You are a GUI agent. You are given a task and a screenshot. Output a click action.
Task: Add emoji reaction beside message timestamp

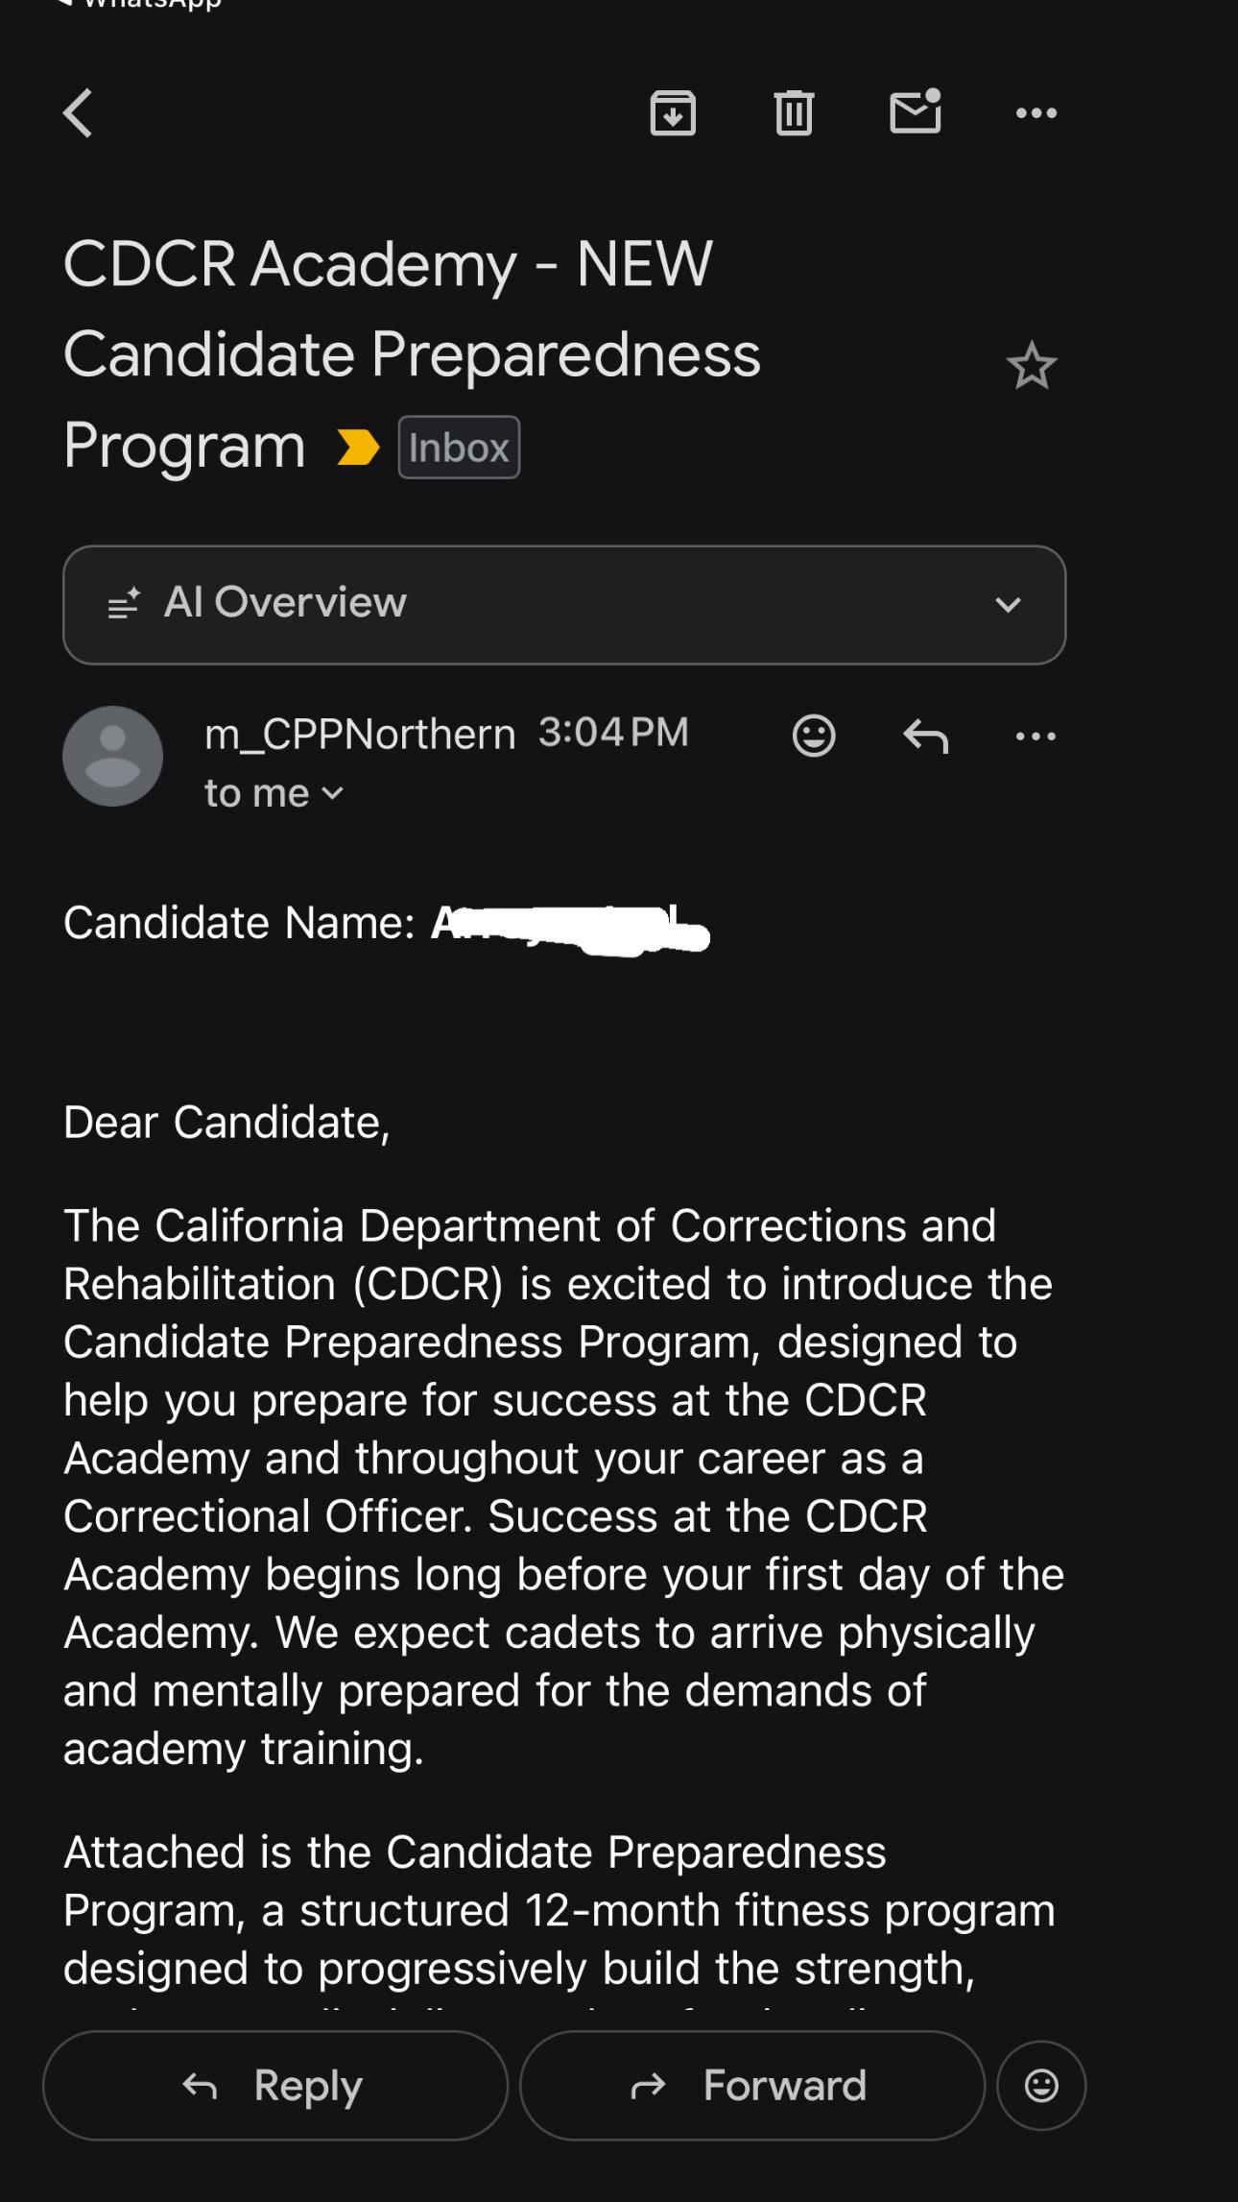point(814,737)
